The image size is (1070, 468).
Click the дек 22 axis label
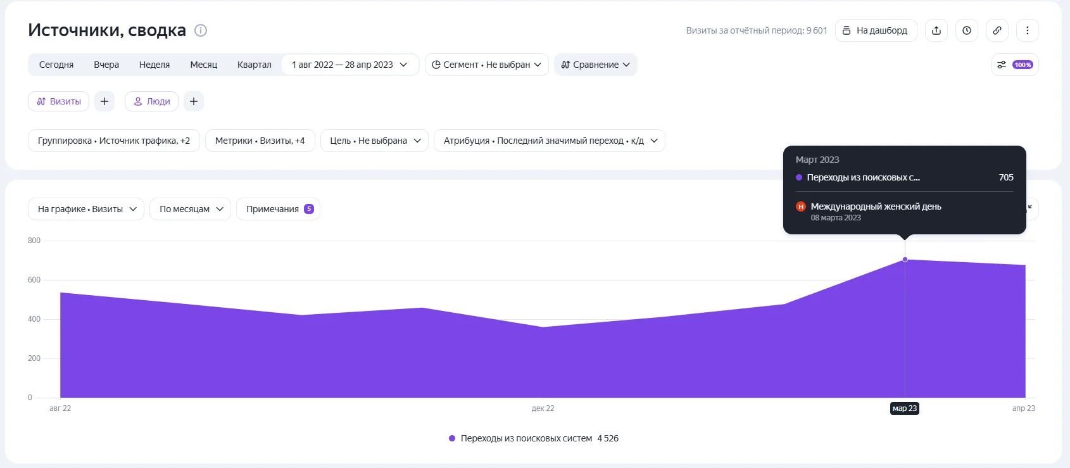(543, 408)
